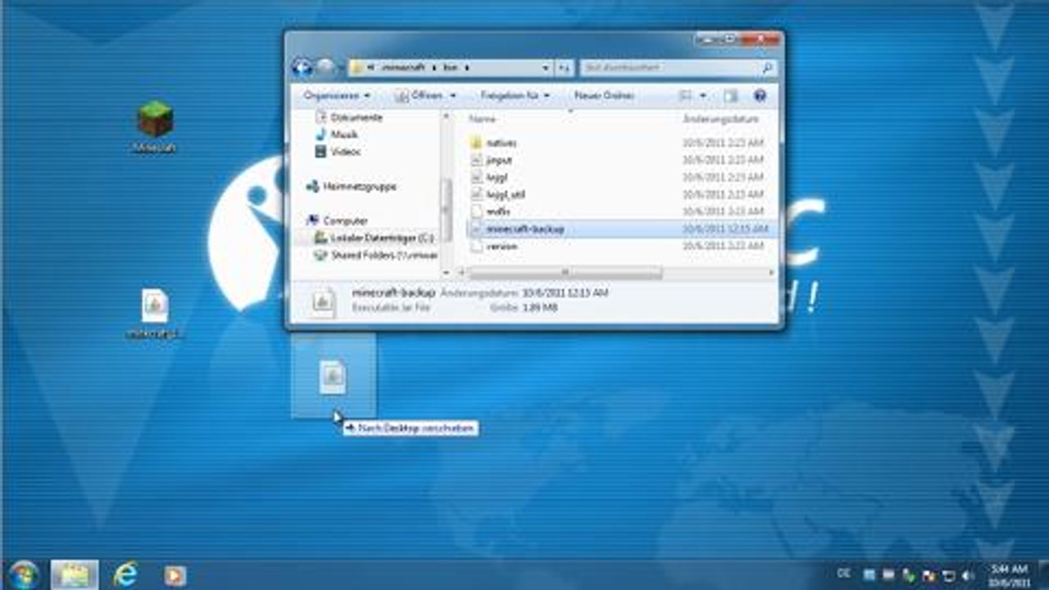Expand the view options dropdown arrow

pos(703,96)
